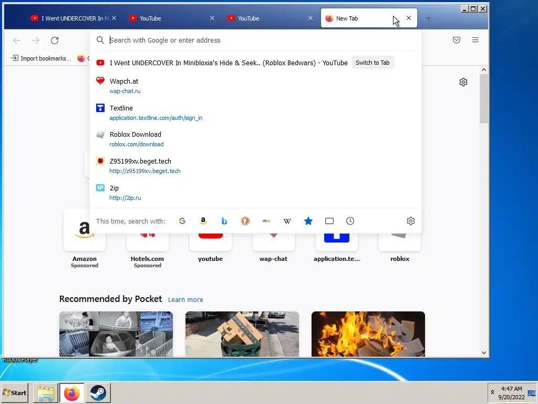Open the Pocket story with Amazon boxes in trash
538x404 pixels.
pyautogui.click(x=242, y=334)
